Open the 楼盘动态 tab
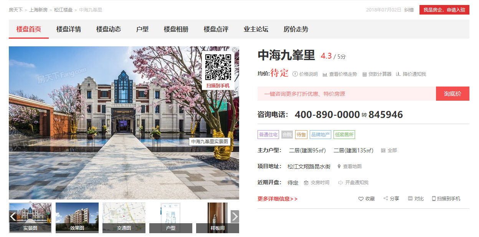 (109, 29)
